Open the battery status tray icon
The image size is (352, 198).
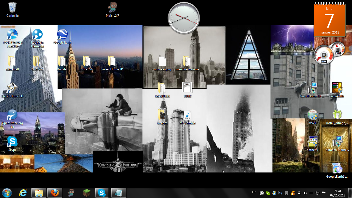[299, 193]
